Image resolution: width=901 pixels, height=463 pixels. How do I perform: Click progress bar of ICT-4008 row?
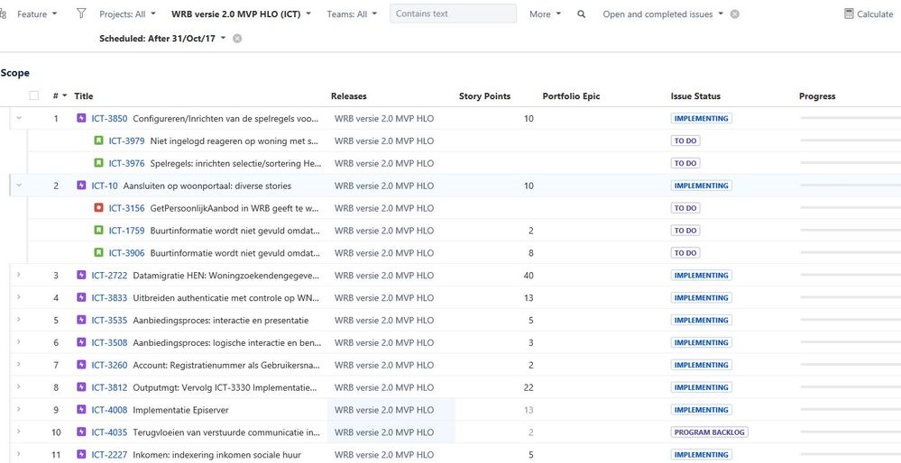coord(850,410)
